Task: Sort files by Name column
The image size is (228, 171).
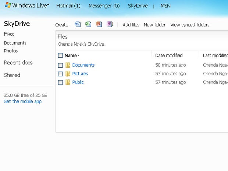Action: 71,56
